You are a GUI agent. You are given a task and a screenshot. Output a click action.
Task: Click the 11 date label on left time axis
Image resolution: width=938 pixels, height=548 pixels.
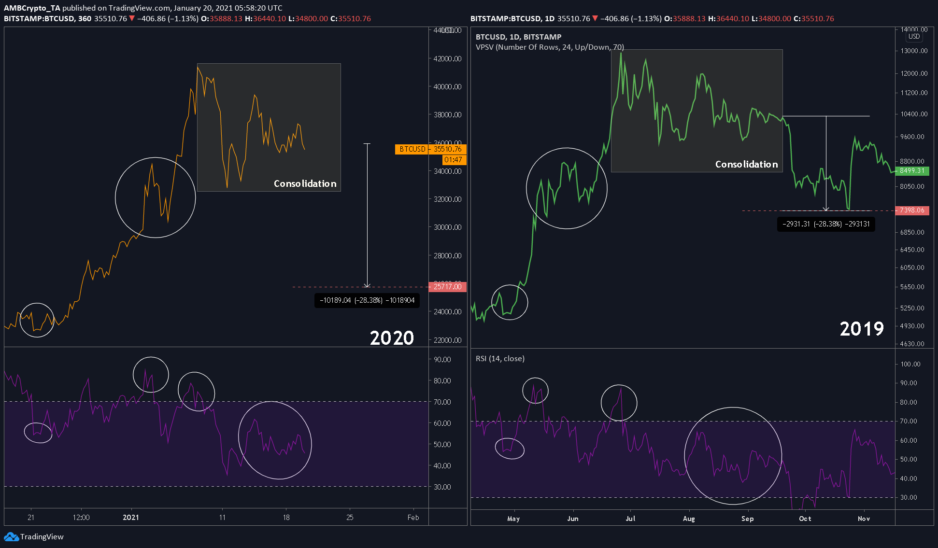click(222, 518)
